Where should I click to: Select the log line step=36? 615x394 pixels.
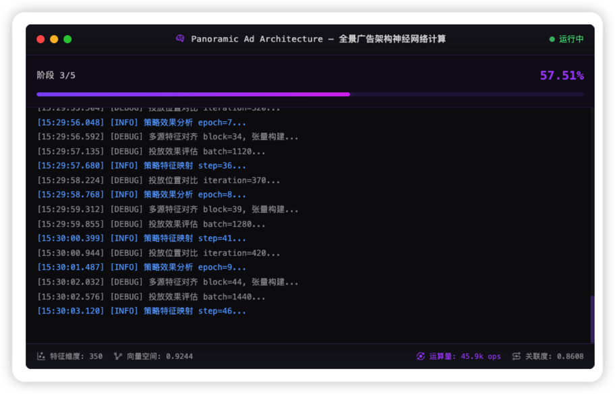pyautogui.click(x=142, y=166)
